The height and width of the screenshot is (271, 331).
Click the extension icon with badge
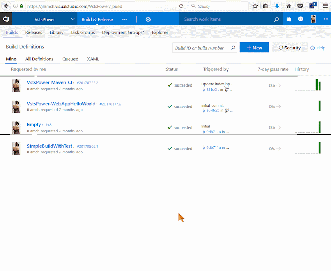(313, 5)
